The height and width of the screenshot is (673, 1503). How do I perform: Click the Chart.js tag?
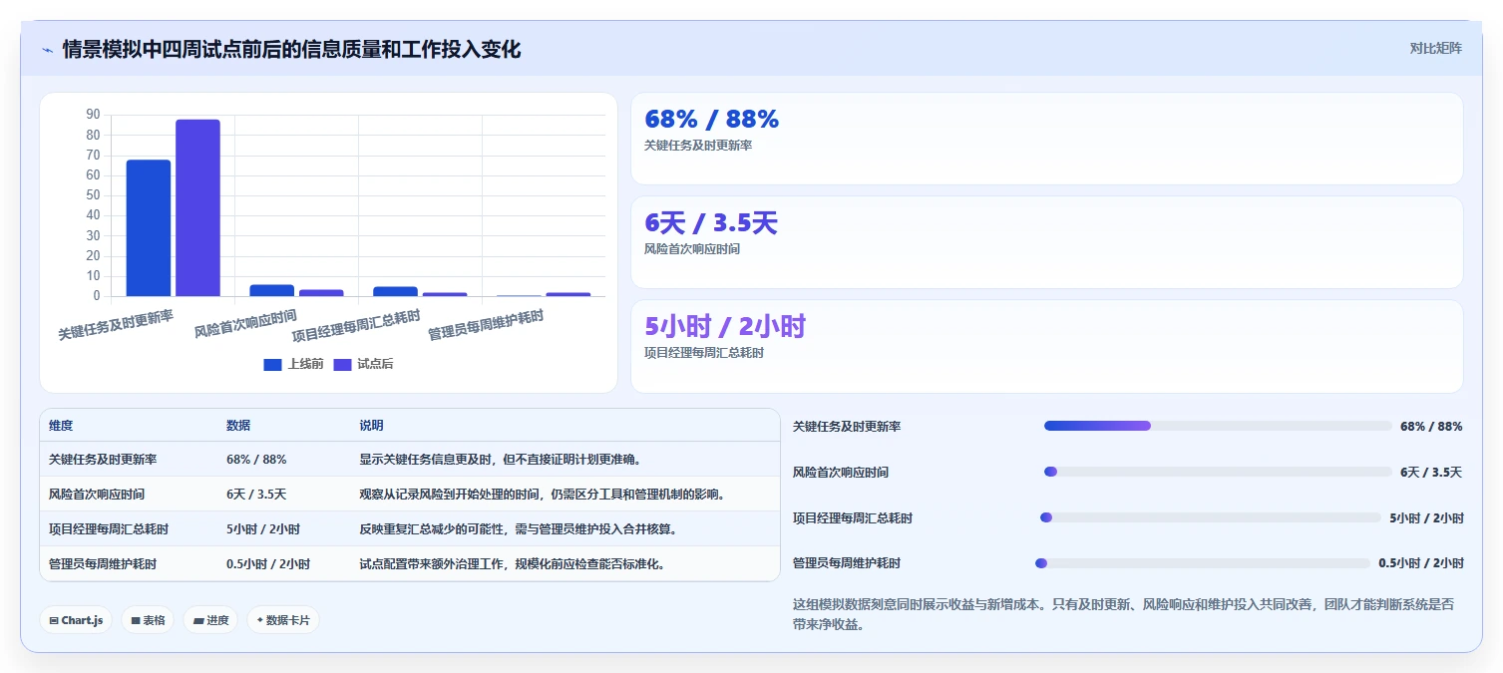[77, 620]
